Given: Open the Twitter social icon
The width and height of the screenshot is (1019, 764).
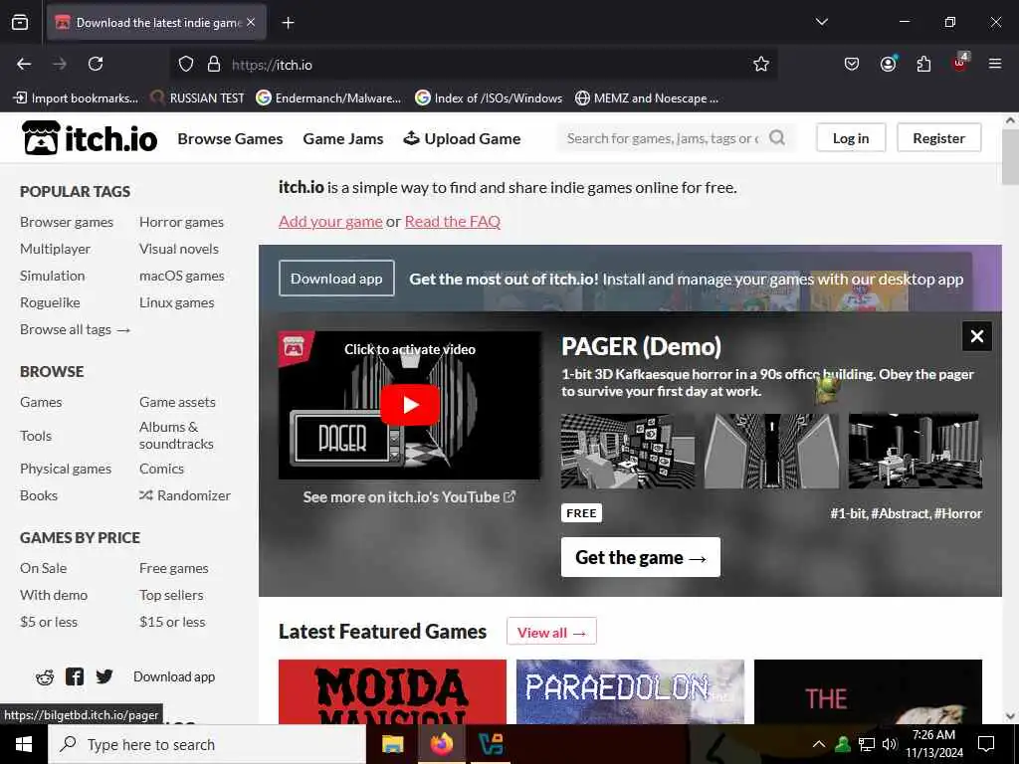Looking at the screenshot, I should point(103,676).
